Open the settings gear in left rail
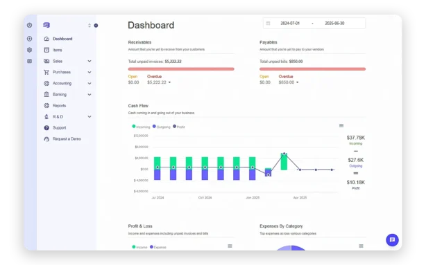Viewport: 426px width, 265px height. pos(29,50)
